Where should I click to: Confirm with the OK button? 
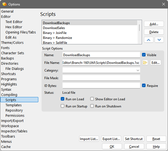(x=112, y=146)
